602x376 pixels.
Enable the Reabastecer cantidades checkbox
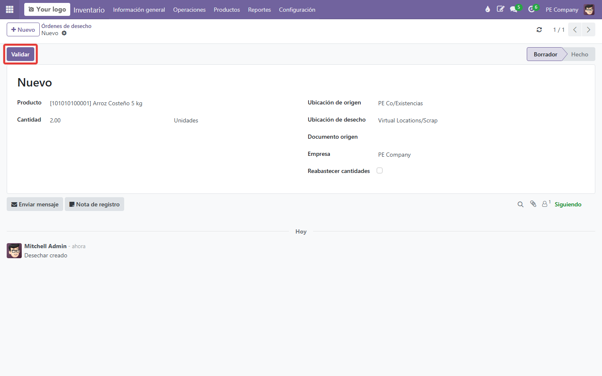pos(380,170)
